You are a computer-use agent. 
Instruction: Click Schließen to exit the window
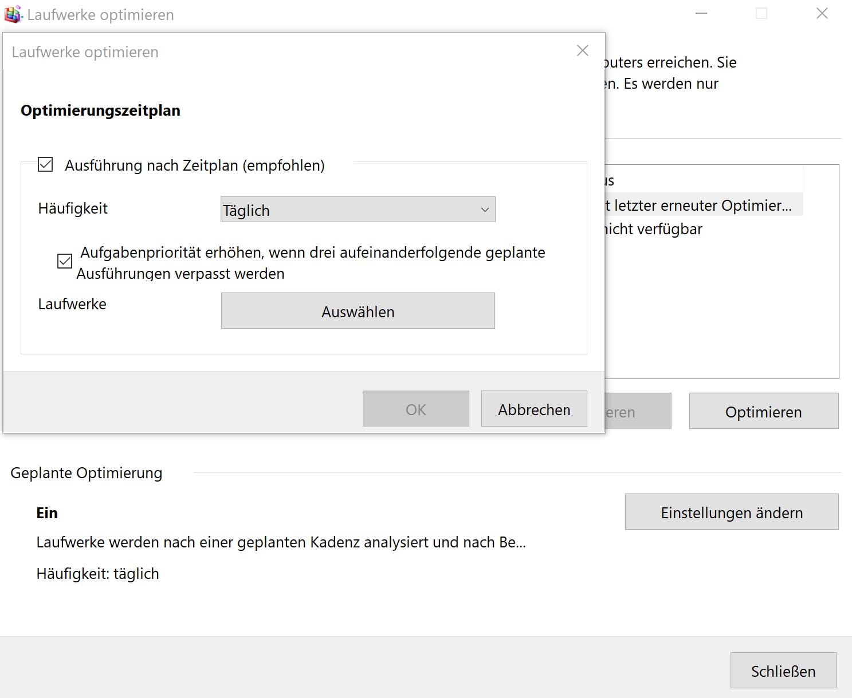(x=784, y=671)
